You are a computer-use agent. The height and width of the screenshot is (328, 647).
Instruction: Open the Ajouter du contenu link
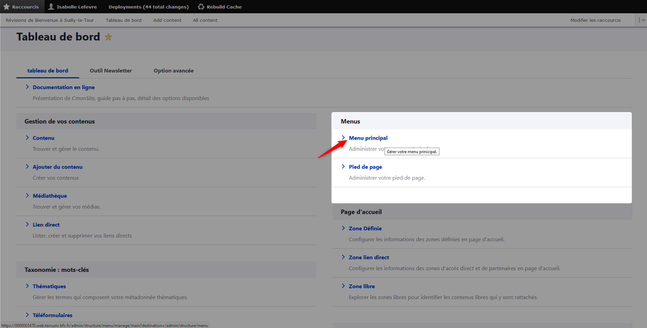click(58, 167)
